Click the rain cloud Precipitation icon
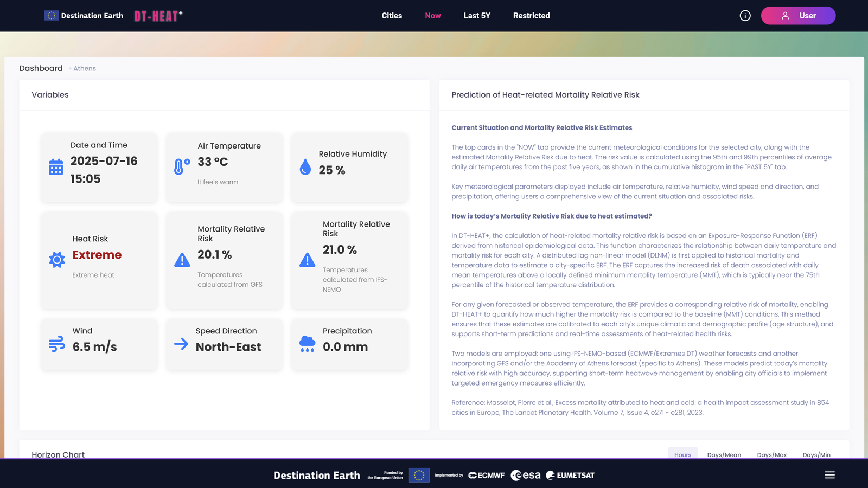868x488 pixels. tap(307, 344)
